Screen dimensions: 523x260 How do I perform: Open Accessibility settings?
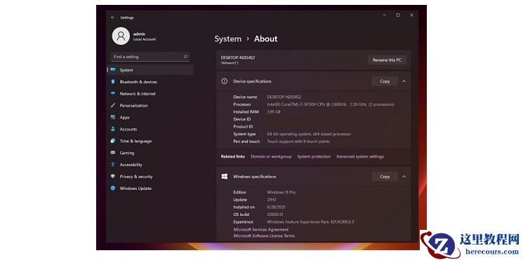(131, 165)
